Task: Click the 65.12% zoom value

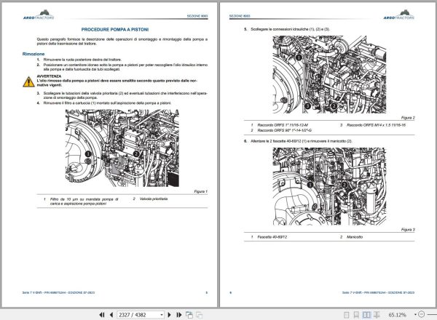Action: coord(397,315)
